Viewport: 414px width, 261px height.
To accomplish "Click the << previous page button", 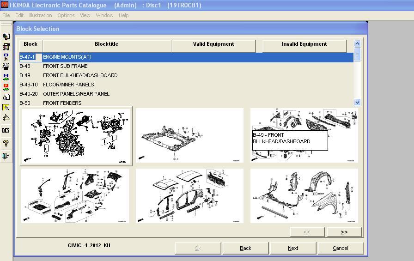I will pyautogui.click(x=307, y=232).
